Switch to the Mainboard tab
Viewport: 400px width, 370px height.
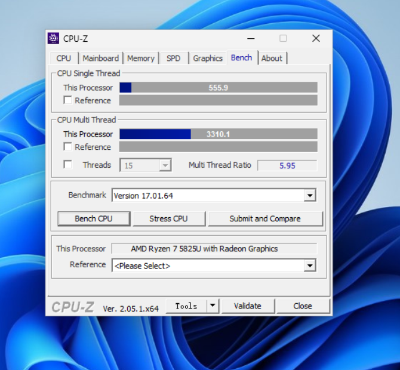click(100, 58)
